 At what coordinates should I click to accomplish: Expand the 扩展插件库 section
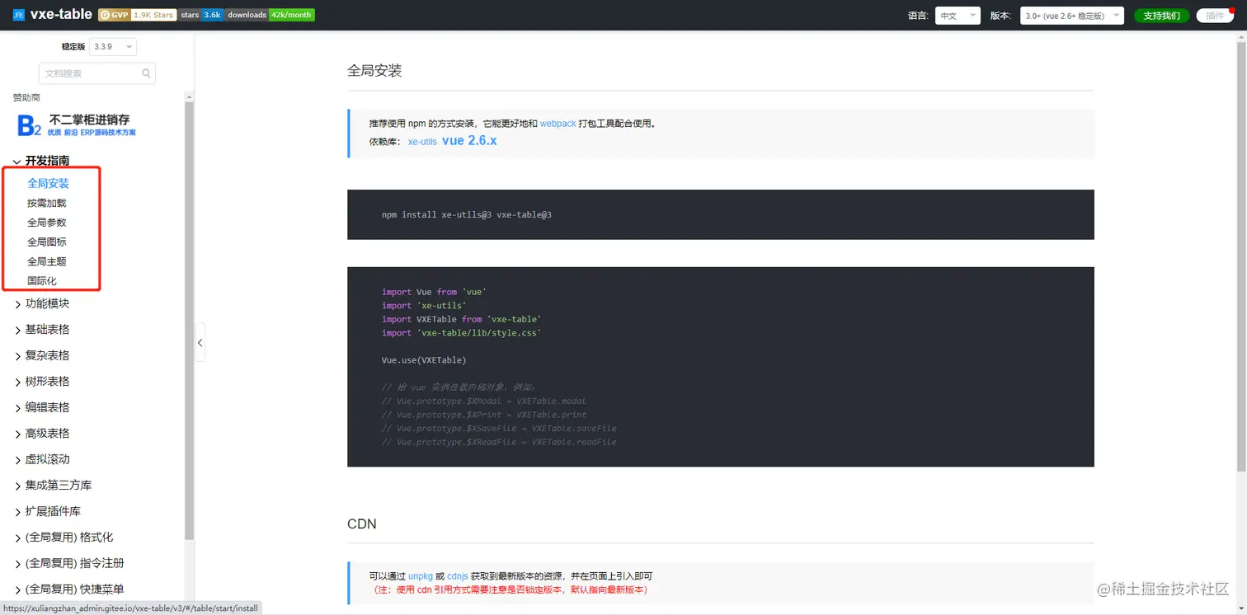point(48,511)
